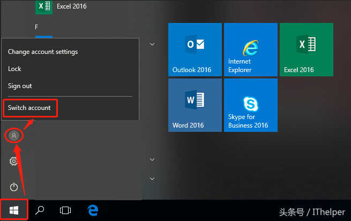
Task: Launch Skype for Business 2016 tile
Action: click(x=251, y=105)
